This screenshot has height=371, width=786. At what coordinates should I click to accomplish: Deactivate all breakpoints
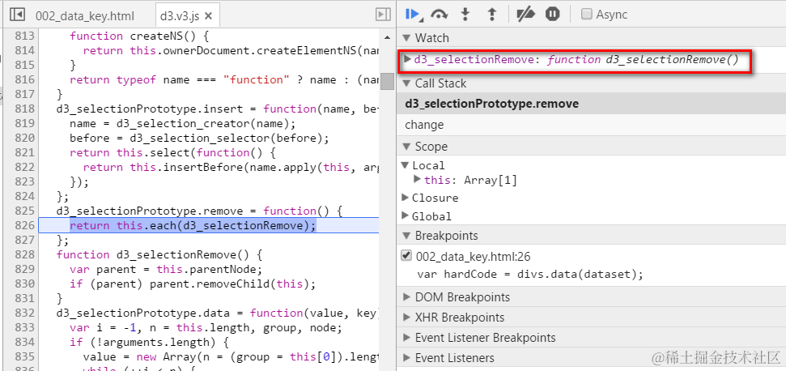pyautogui.click(x=526, y=15)
